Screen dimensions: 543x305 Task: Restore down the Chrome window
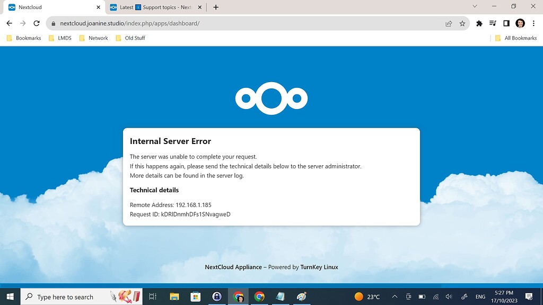click(x=513, y=6)
